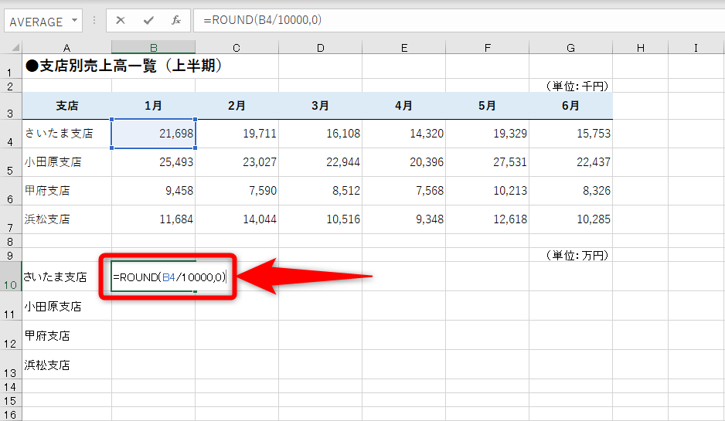
Task: Select column H header
Action: 641,48
